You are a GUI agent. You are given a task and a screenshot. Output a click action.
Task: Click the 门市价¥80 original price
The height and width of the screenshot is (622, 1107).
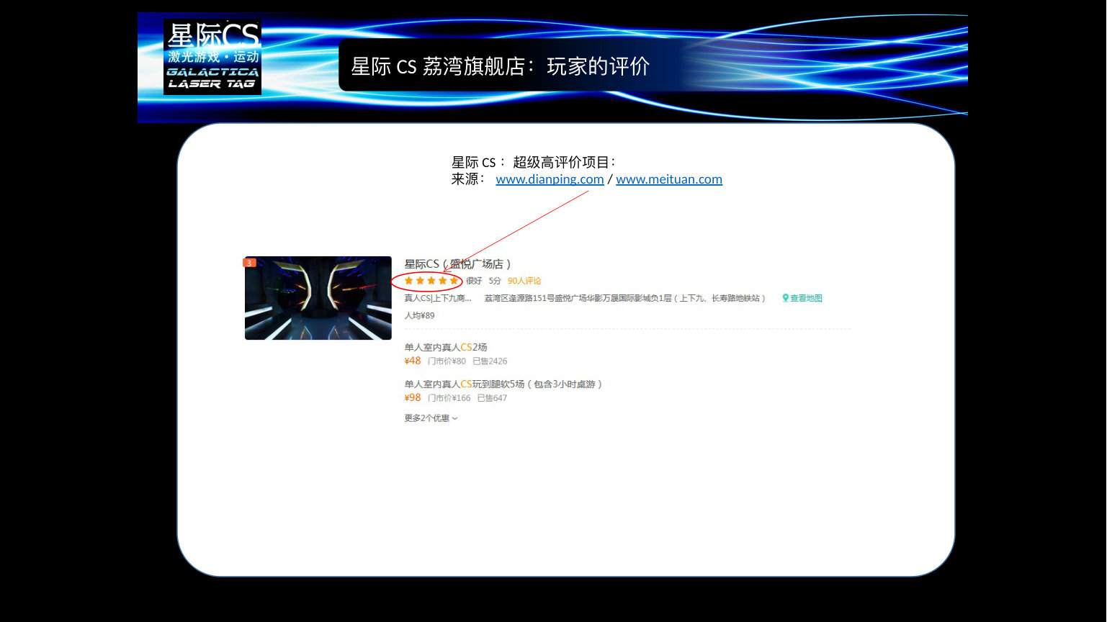[x=447, y=361]
